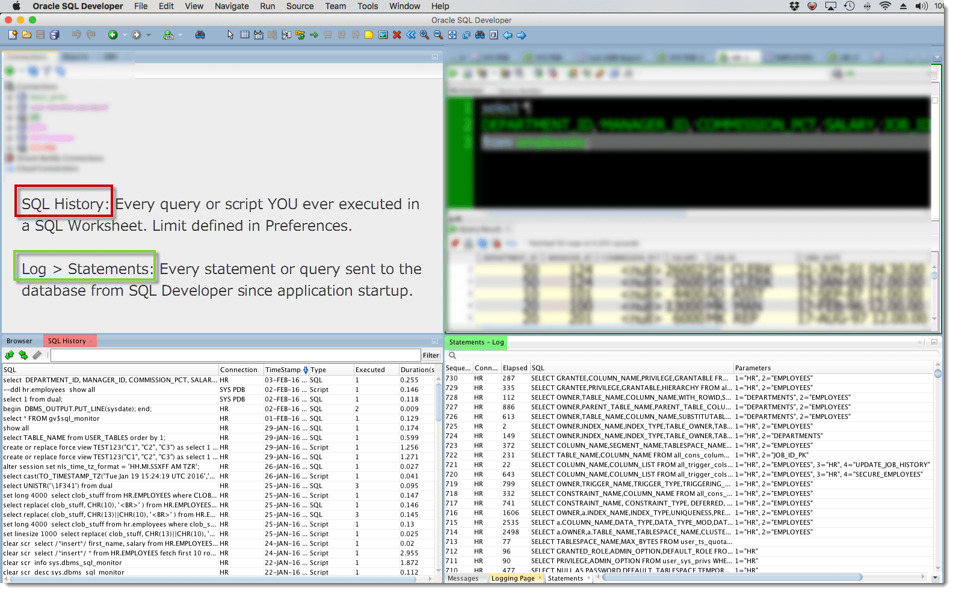Click the Open folder toolbar icon
Image resolution: width=953 pixels, height=592 pixels.
(27, 35)
